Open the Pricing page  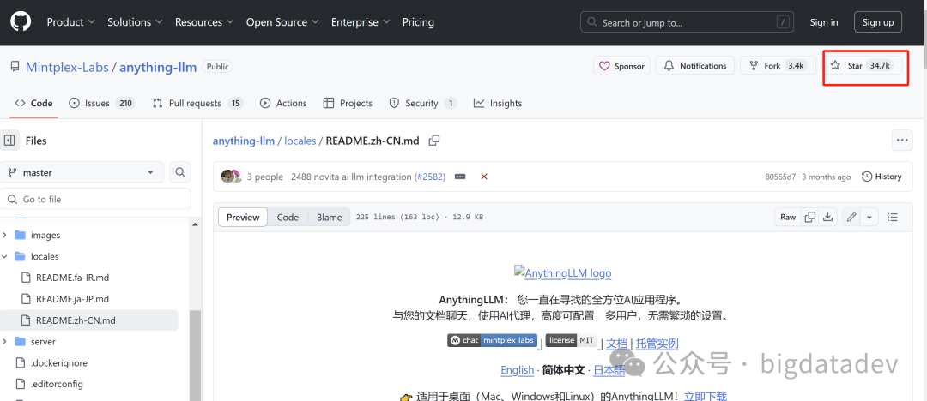click(x=418, y=22)
